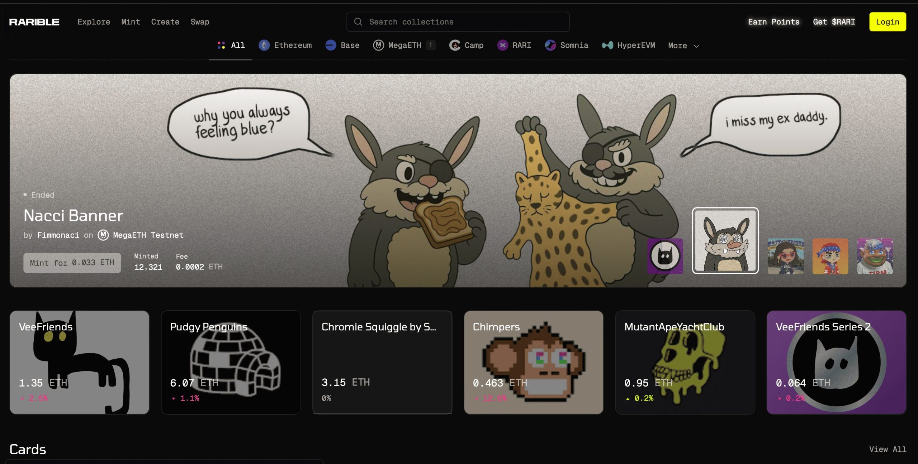
Task: Open the Explore menu item
Action: tap(94, 22)
